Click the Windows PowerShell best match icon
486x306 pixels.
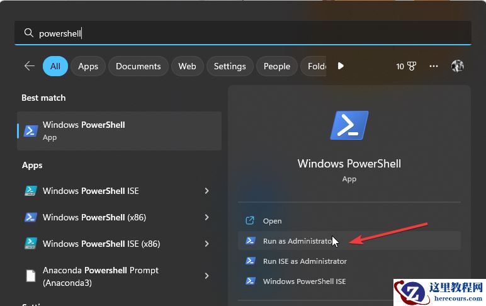tap(31, 131)
